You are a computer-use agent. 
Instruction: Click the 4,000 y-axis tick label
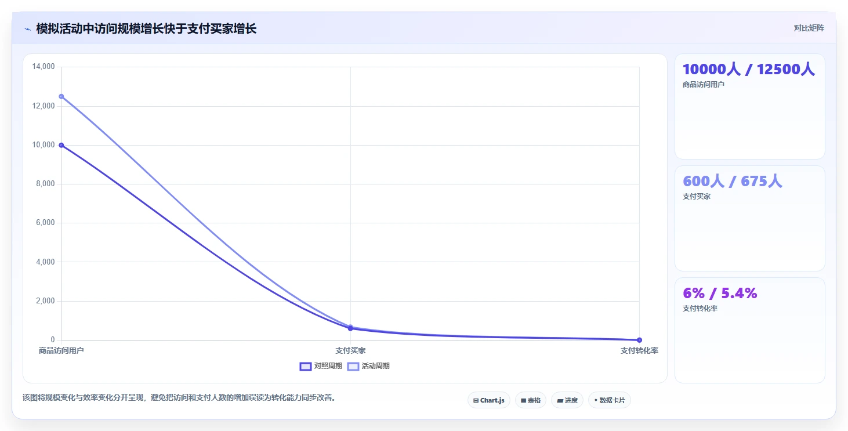coord(45,262)
